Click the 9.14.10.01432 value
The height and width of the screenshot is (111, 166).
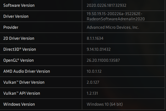(99, 49)
